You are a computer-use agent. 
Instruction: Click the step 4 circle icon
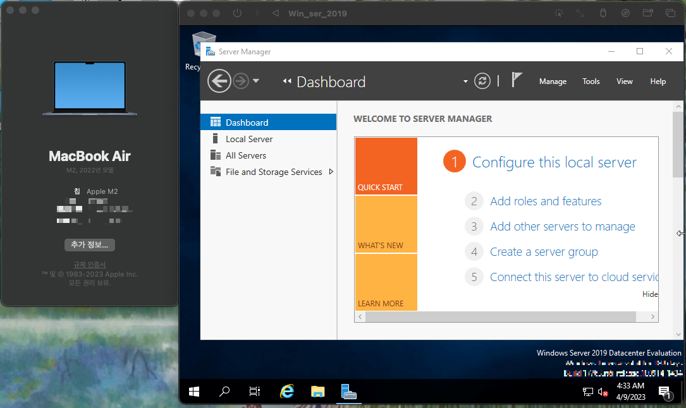pyautogui.click(x=474, y=251)
